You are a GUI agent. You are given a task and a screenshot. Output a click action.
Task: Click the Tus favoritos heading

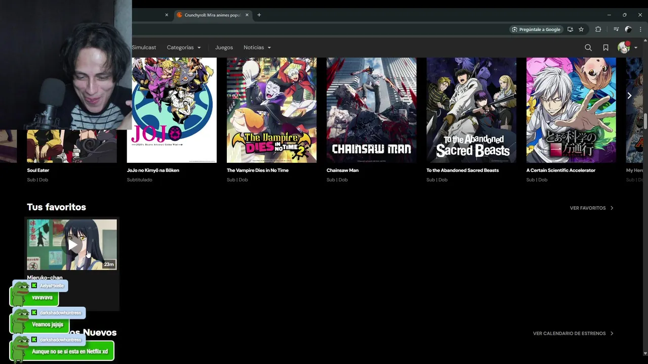(x=56, y=207)
